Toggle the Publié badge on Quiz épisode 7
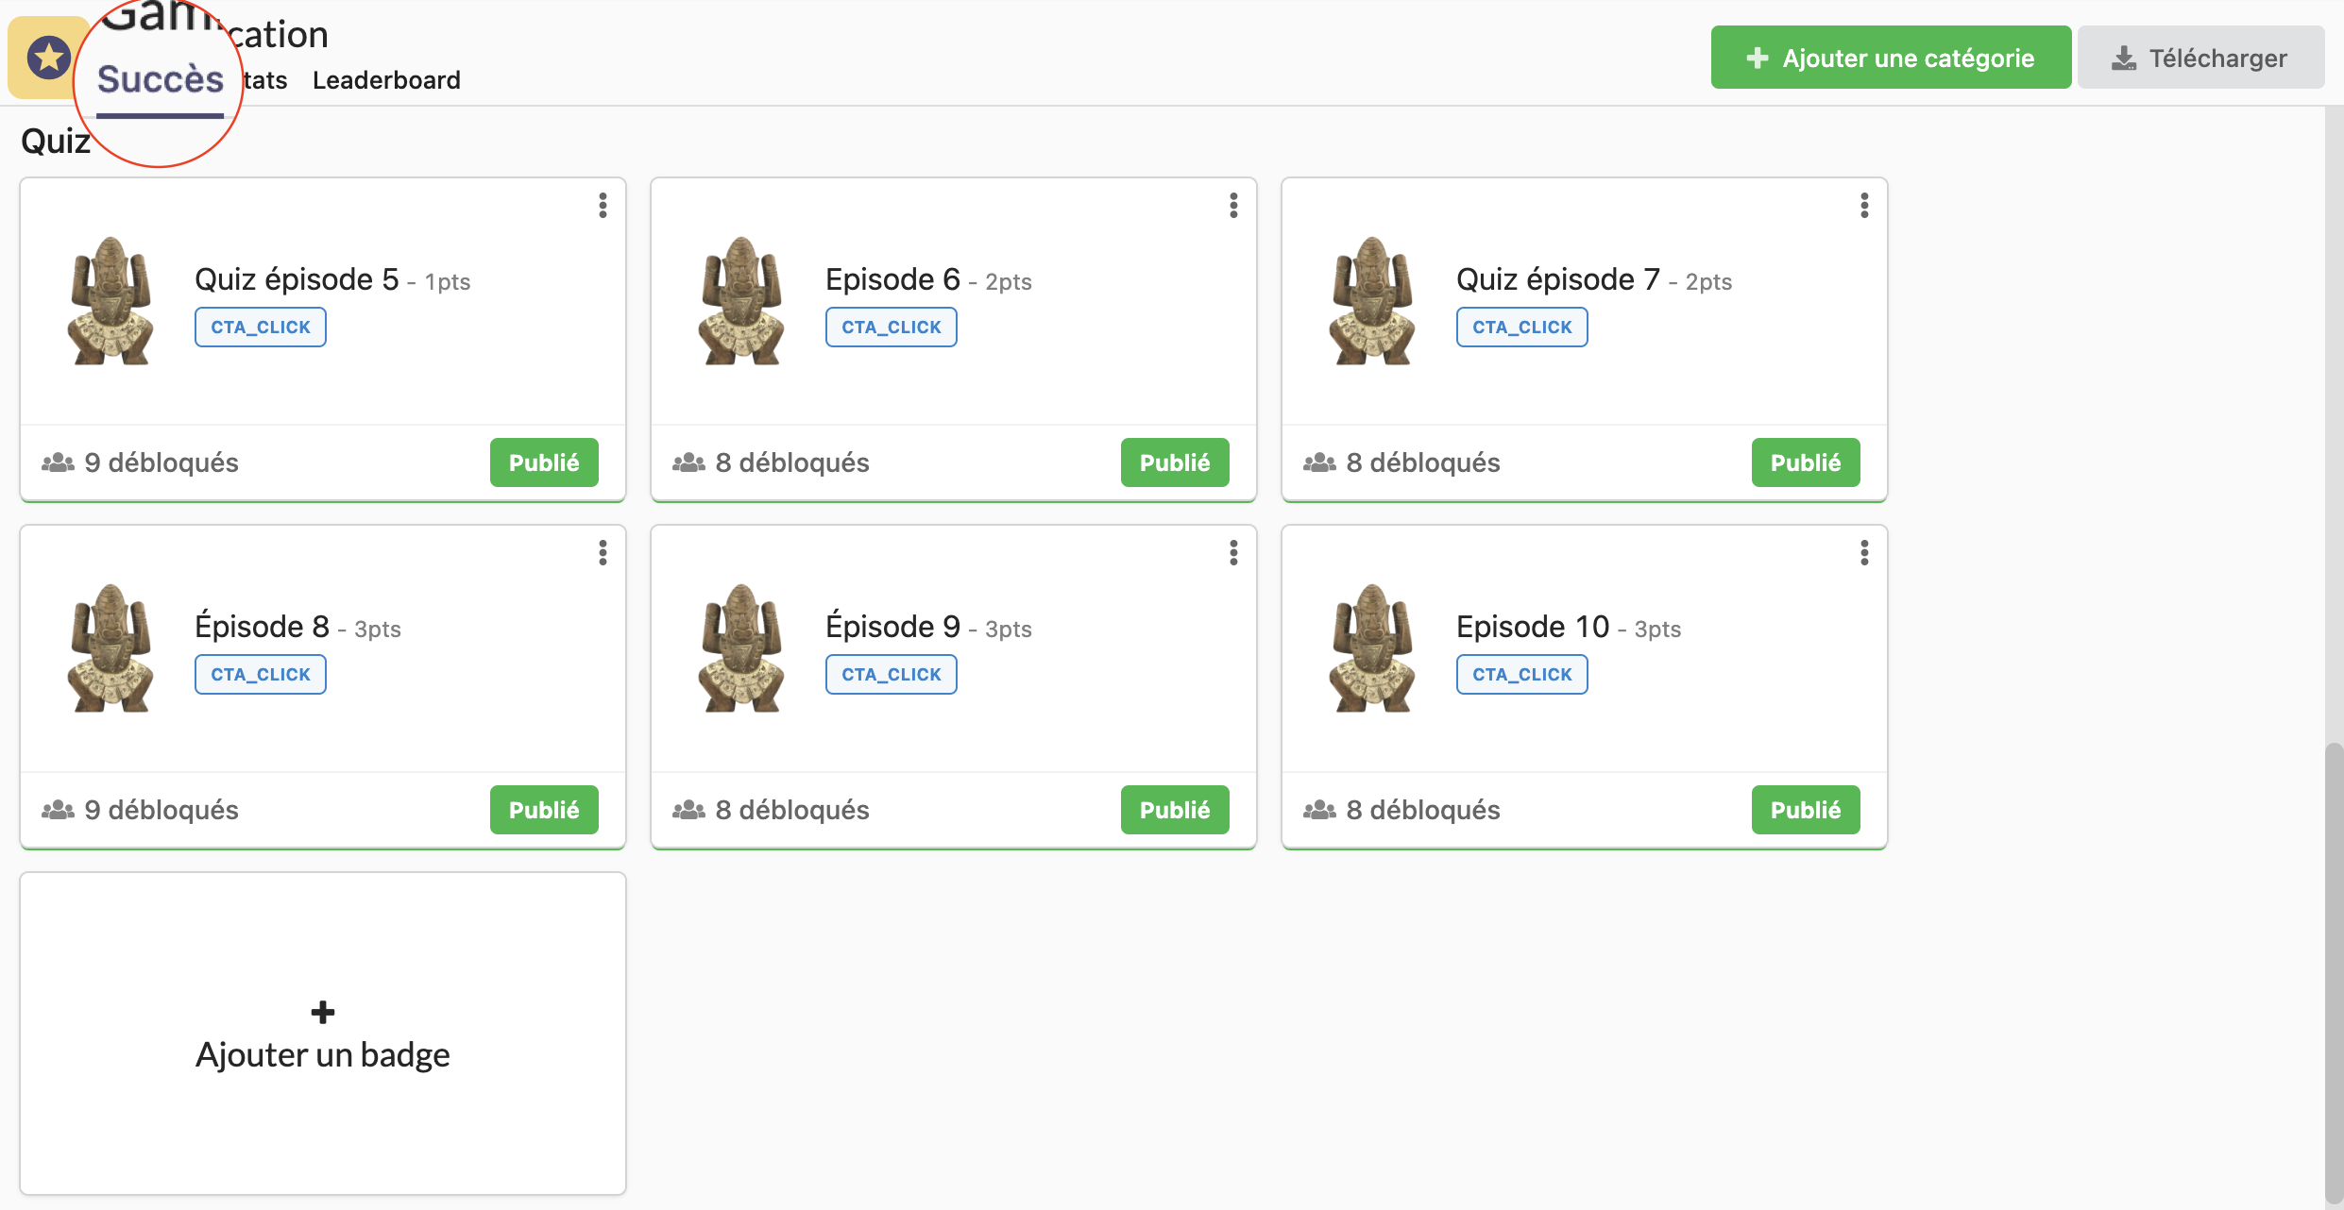Image resolution: width=2344 pixels, height=1210 pixels. (x=1806, y=462)
